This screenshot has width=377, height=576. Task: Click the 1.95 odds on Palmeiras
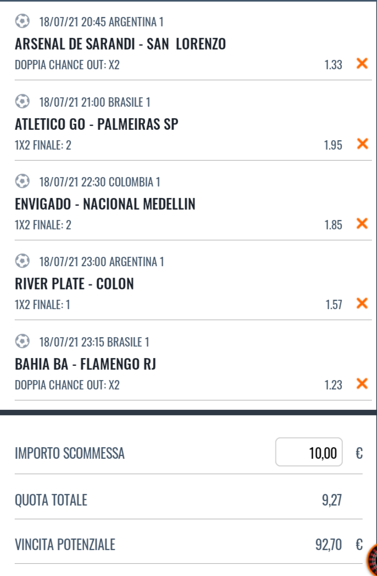332,145
